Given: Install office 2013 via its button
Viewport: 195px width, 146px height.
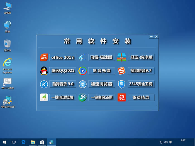Looking at the screenshot, I should (63, 57).
